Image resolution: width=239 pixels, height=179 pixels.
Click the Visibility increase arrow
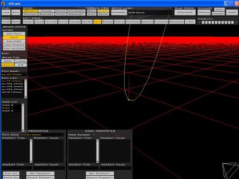(236, 22)
